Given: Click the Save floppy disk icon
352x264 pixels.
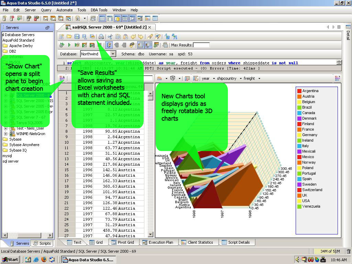Looking at the screenshot, I should (77, 36).
